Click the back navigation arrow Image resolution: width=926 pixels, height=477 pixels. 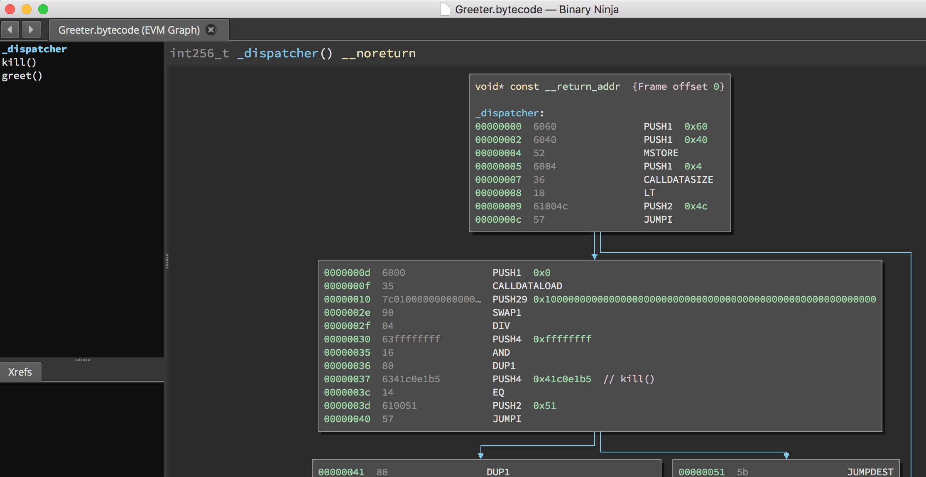(10, 30)
